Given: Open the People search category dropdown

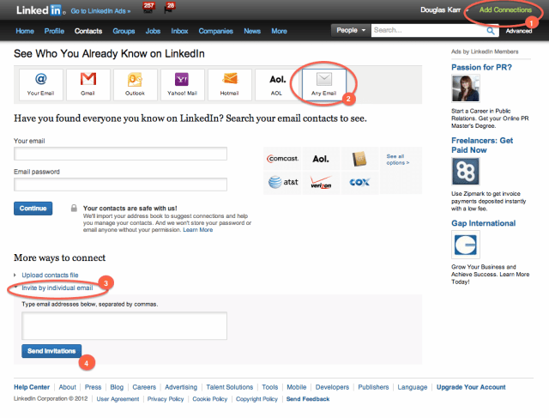Looking at the screenshot, I should pyautogui.click(x=351, y=31).
